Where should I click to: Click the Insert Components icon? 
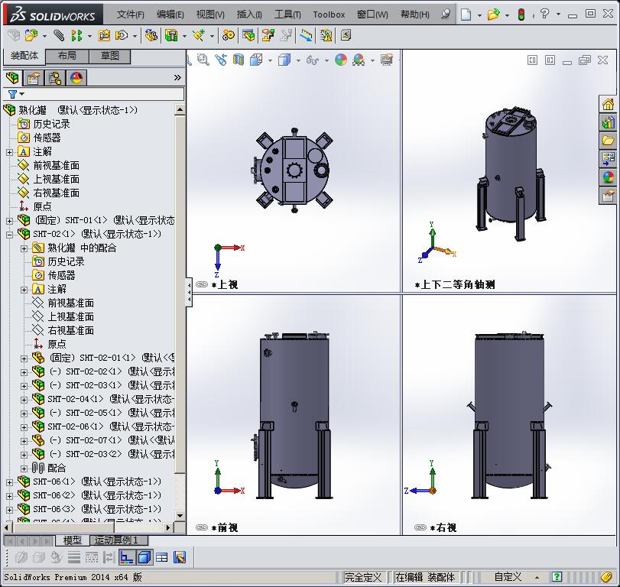point(31,36)
